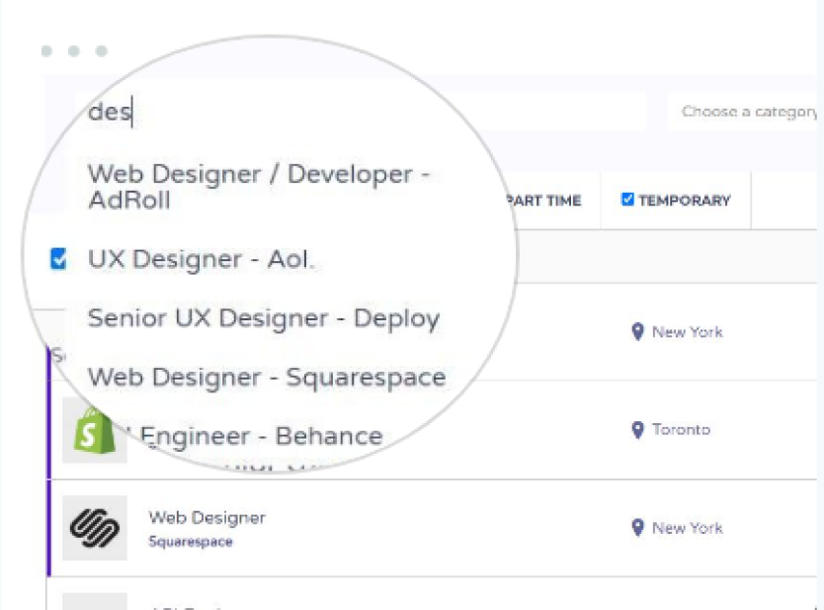
Task: Select the "Web Designer / Developer - AdRoll" suggestion
Action: 259,187
